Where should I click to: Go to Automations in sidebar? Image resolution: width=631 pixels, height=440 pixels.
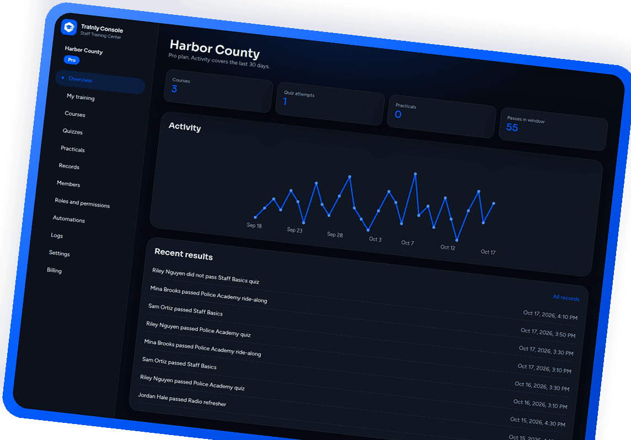coord(69,219)
